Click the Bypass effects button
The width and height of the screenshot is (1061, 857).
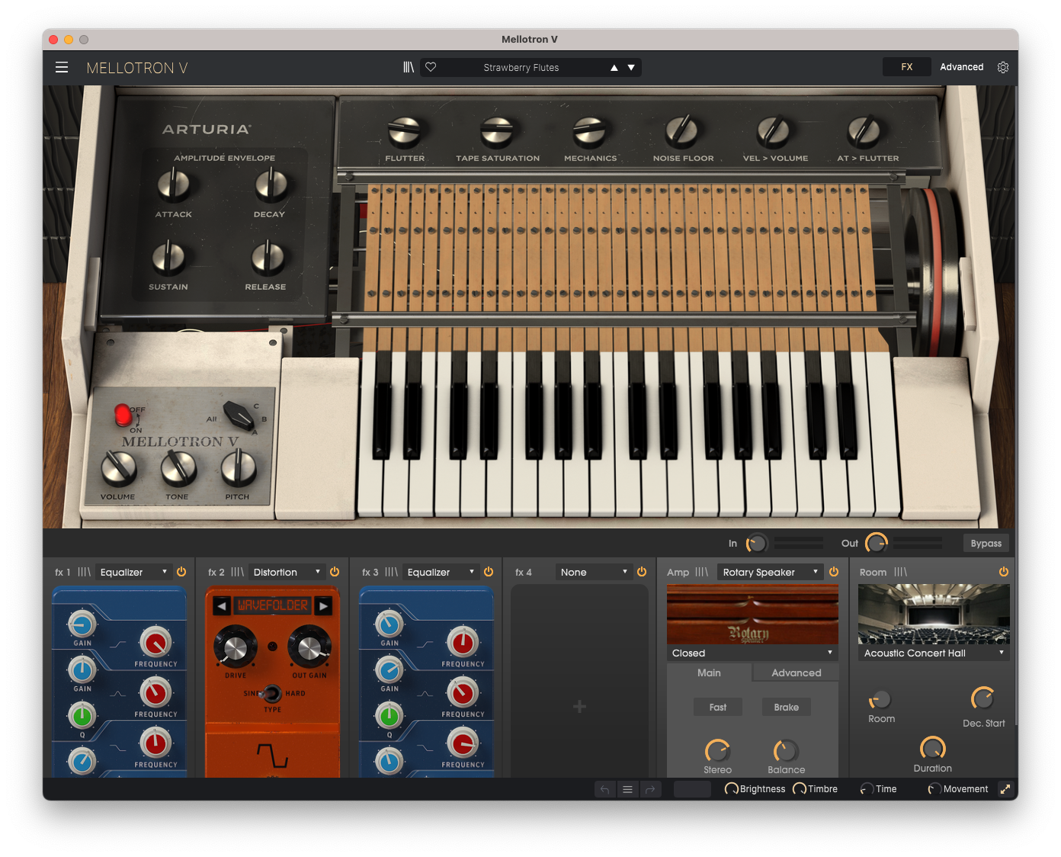[x=986, y=544]
